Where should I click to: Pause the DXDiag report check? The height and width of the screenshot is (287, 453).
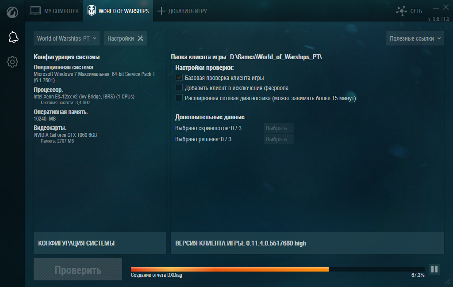[434, 269]
